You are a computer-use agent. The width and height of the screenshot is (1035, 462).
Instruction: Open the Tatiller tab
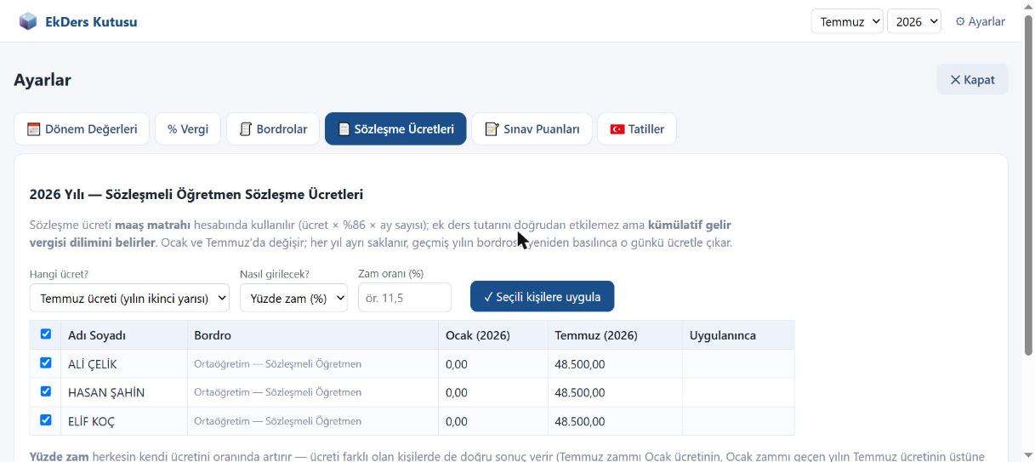[x=637, y=129]
